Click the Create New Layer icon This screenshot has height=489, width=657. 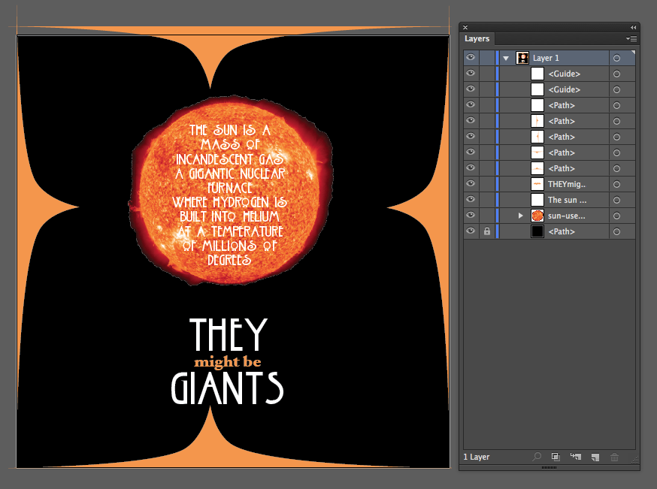595,457
